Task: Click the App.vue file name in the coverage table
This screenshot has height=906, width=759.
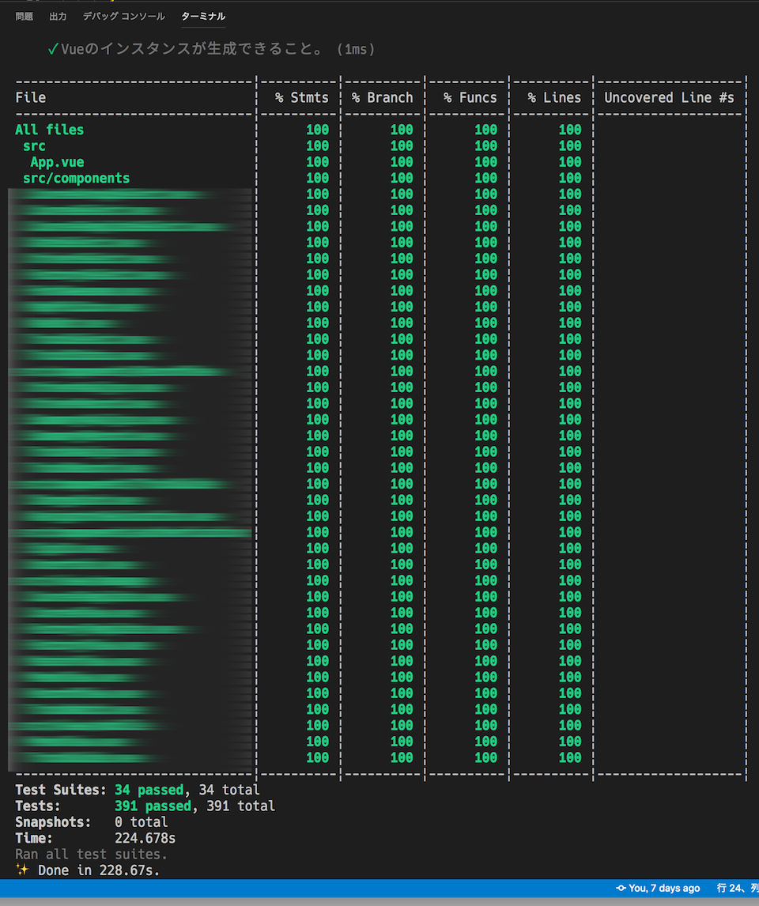Action: coord(57,162)
